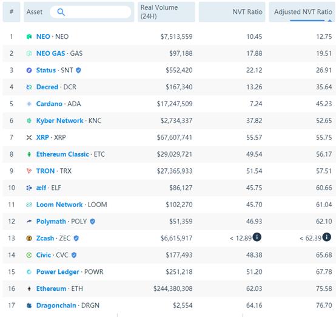The height and width of the screenshot is (317, 336).
Task: Click TRON volume value $27,365,933
Action: click(175, 171)
